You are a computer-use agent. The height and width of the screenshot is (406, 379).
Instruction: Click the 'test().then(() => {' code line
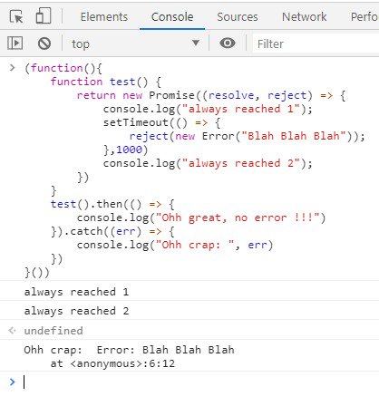[x=112, y=204]
